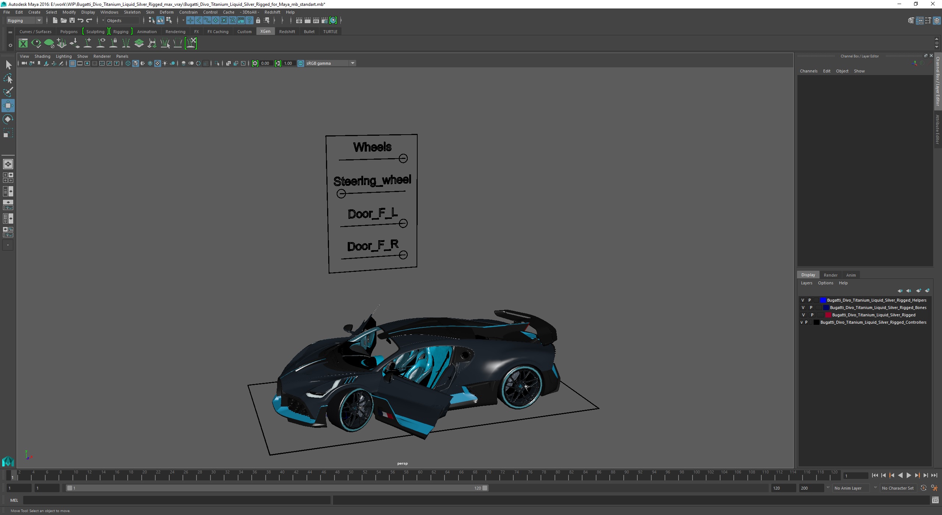Screen dimensions: 942x515
Task: Open the XGen window shelf icon
Action: pyautogui.click(x=23, y=43)
